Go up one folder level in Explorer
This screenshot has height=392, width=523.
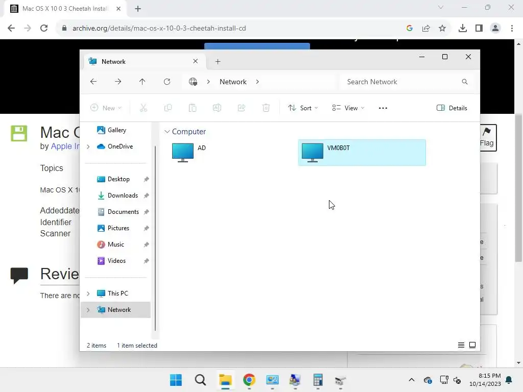tap(142, 82)
